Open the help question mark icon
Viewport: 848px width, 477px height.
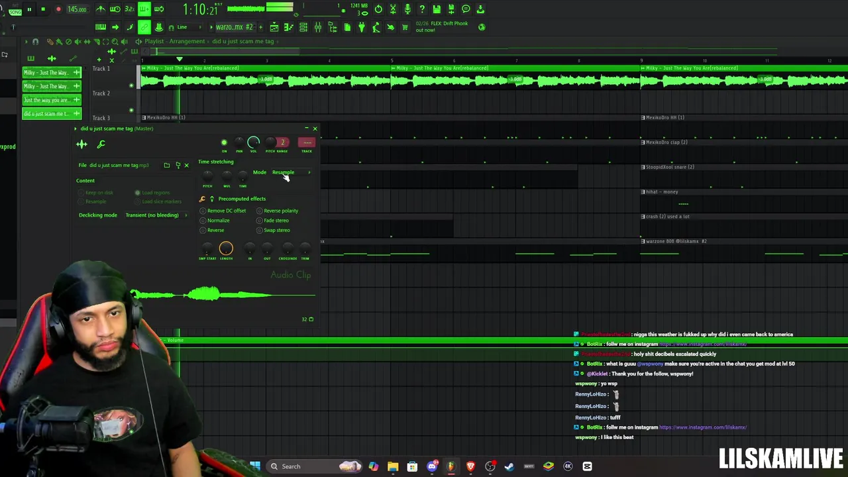[422, 9]
